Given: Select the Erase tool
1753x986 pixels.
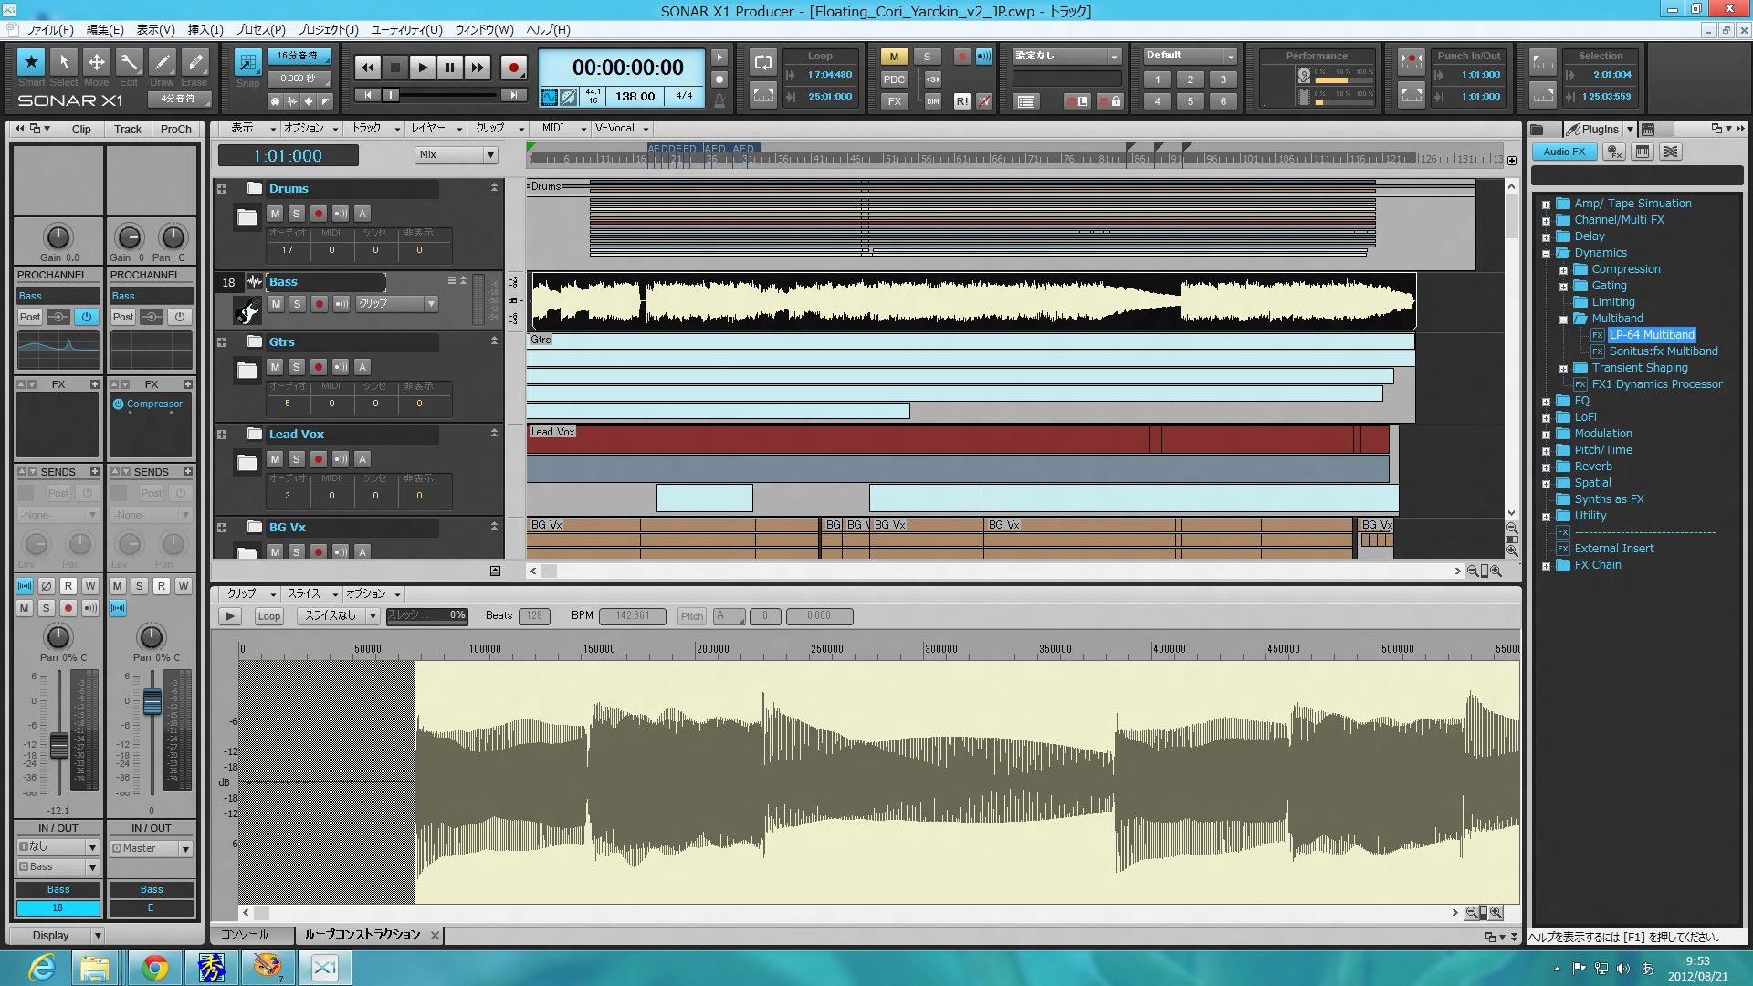Looking at the screenshot, I should coord(194,62).
